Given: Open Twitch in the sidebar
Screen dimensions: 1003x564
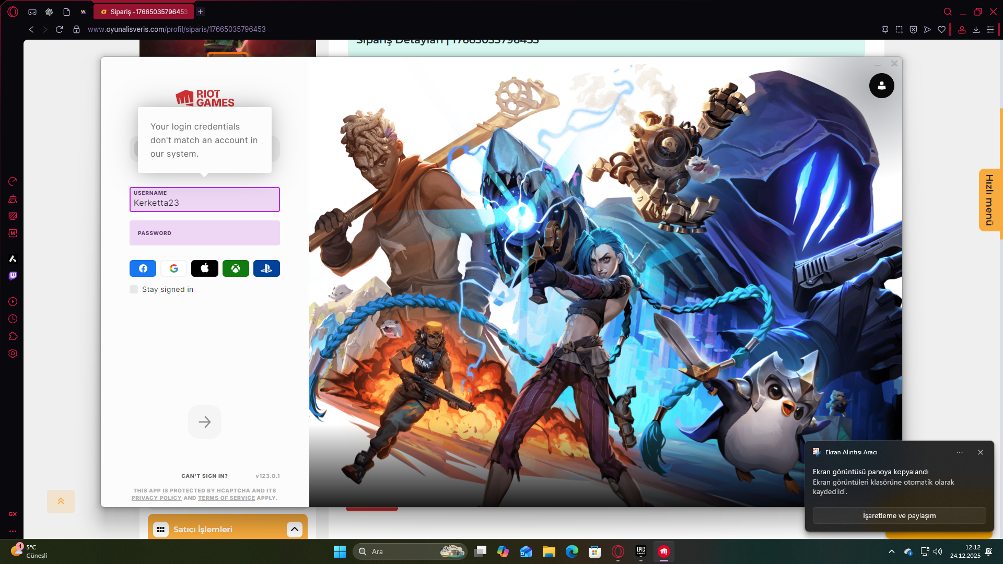Looking at the screenshot, I should (13, 276).
